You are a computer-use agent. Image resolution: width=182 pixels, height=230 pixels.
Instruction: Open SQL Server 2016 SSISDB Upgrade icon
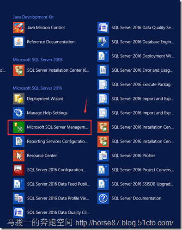[x=103, y=184]
